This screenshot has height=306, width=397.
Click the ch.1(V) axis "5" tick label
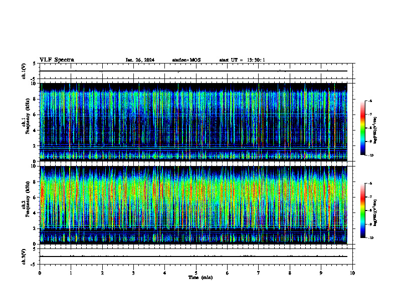tap(35, 63)
